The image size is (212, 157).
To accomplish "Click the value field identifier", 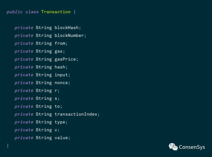I will (x=61, y=138).
